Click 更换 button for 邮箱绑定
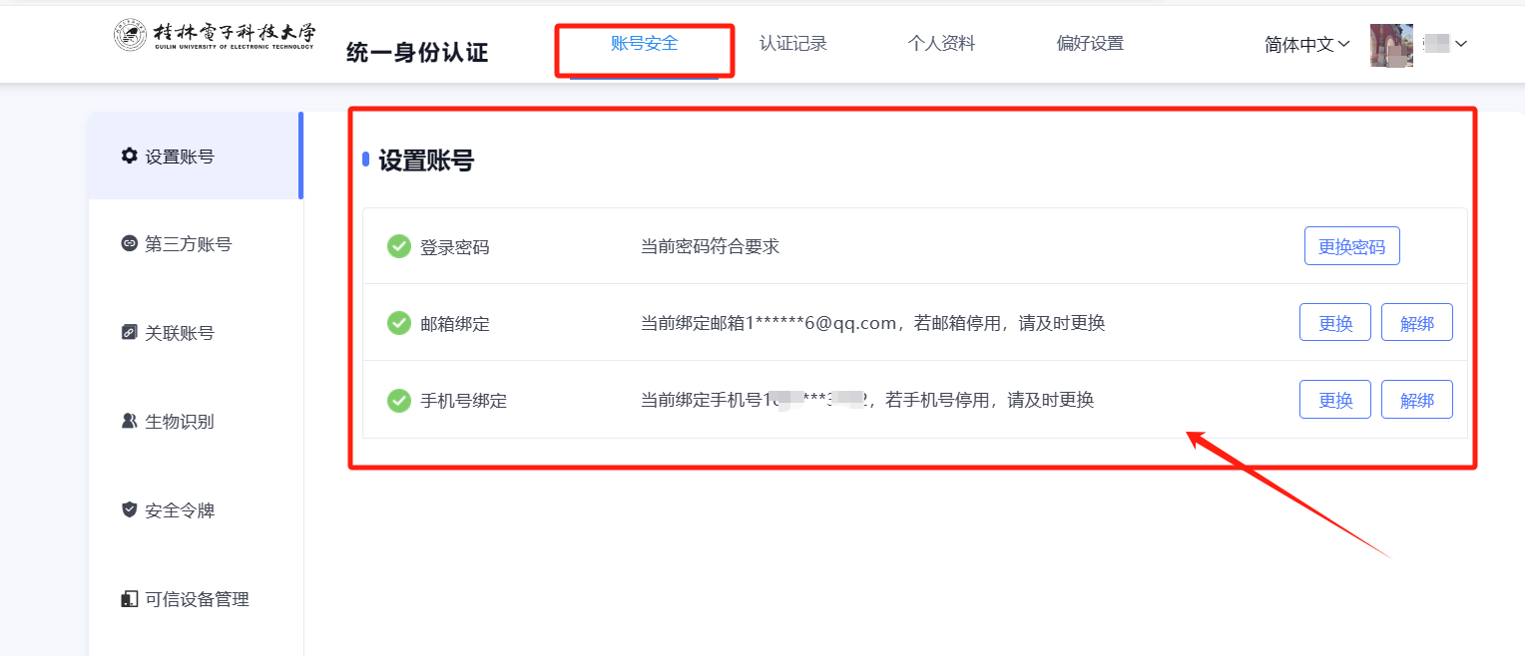The image size is (1525, 656). coord(1334,323)
